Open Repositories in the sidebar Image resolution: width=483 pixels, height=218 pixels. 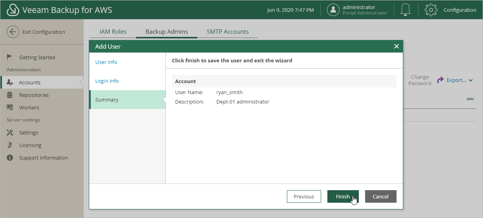click(34, 95)
